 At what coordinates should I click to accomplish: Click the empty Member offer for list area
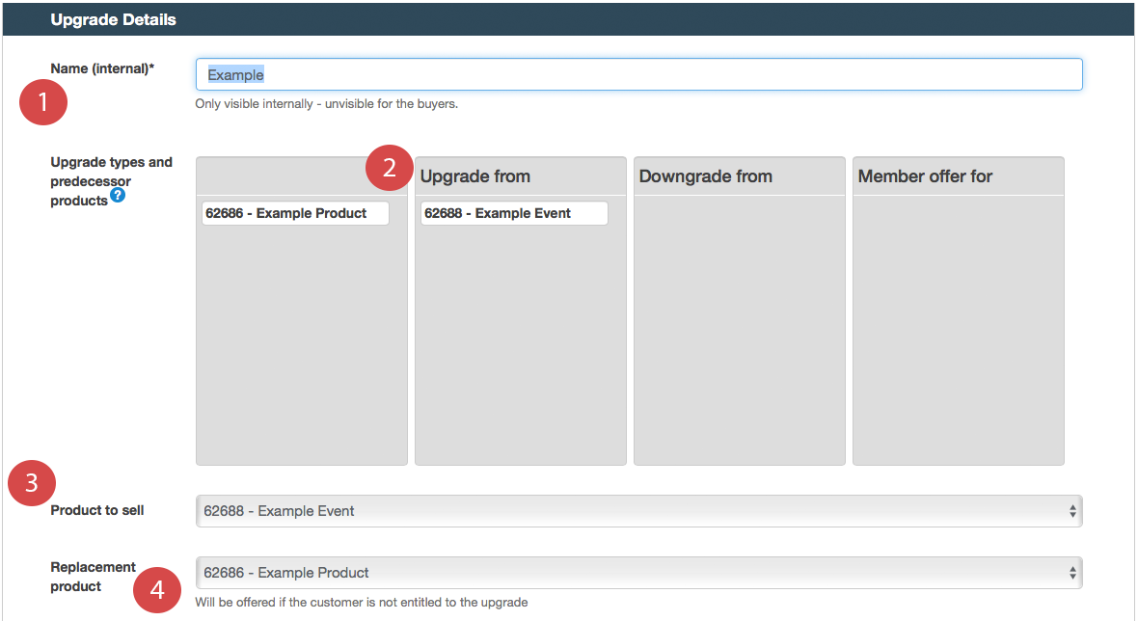958,328
